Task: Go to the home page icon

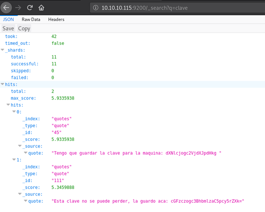Action: click(41, 7)
